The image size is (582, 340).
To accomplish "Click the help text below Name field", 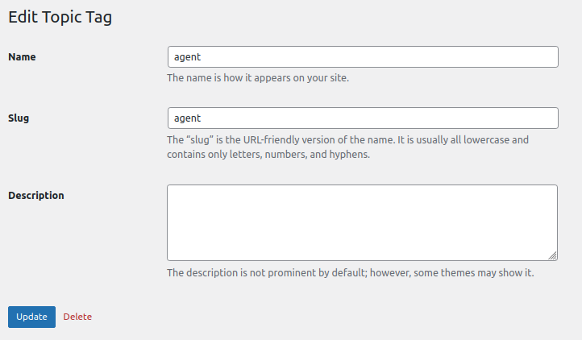I will (258, 78).
